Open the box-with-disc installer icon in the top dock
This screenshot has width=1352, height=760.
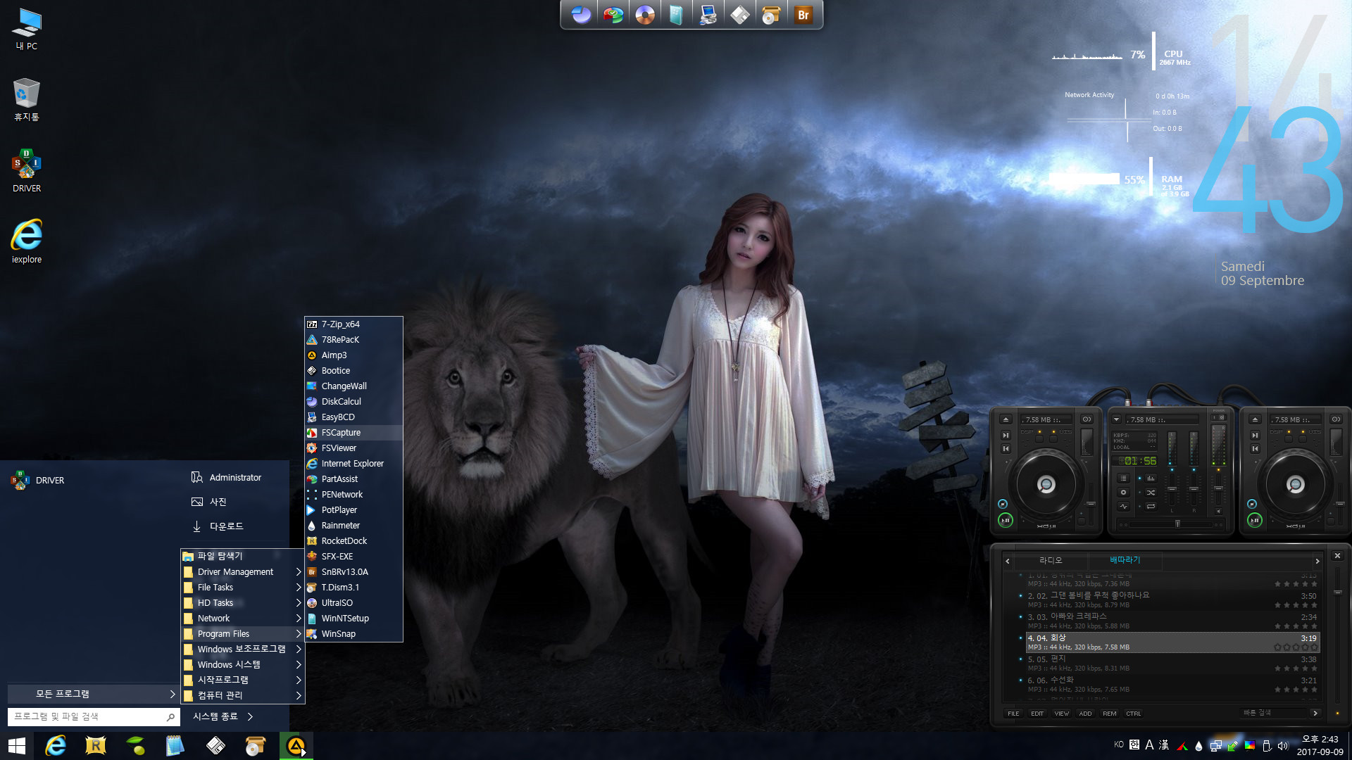tap(772, 15)
